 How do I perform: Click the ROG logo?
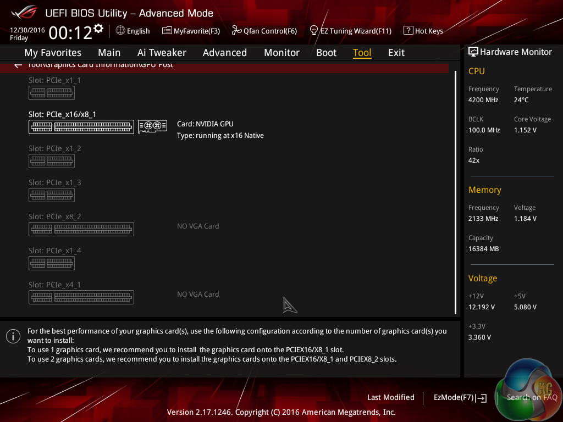24,13
